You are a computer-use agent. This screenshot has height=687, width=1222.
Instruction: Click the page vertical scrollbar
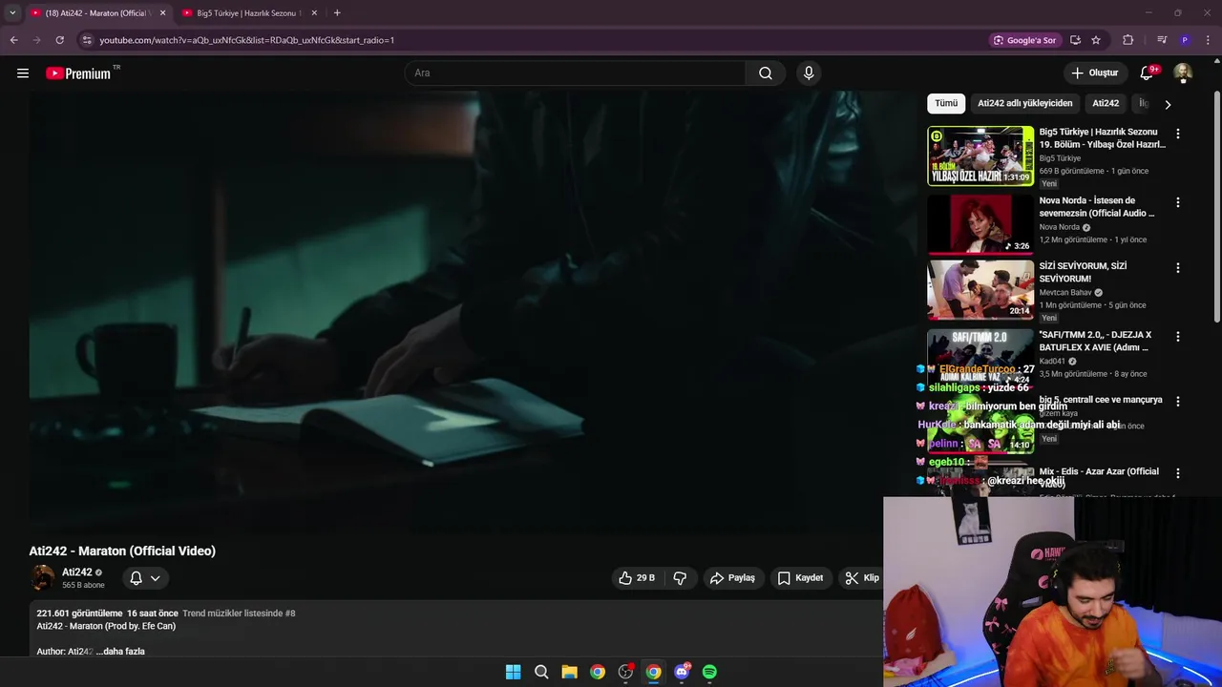pos(1217,206)
